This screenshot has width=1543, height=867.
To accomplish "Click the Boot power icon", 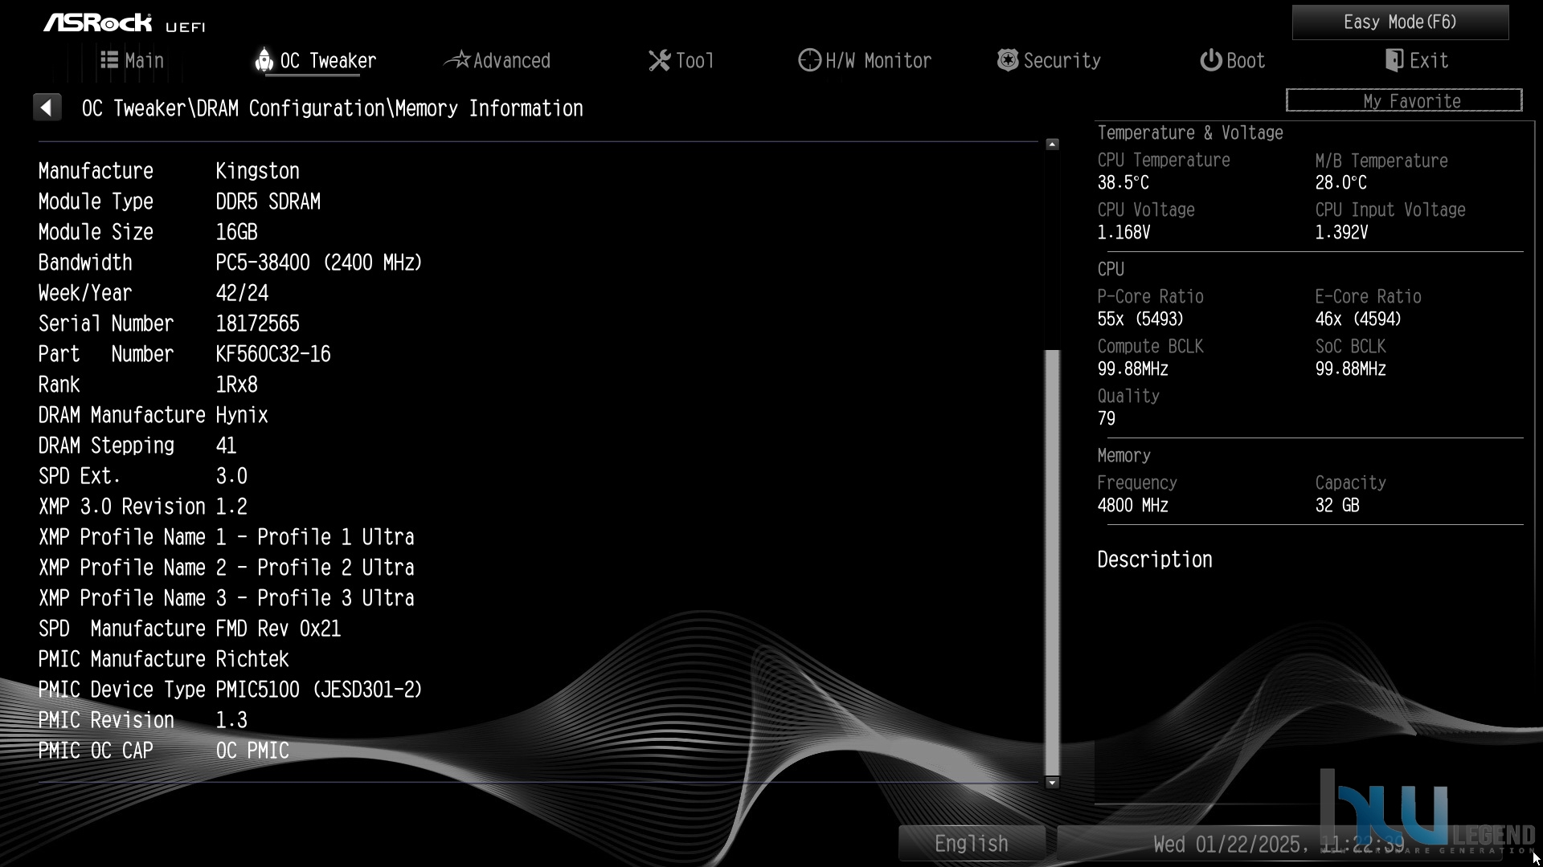I will point(1211,60).
